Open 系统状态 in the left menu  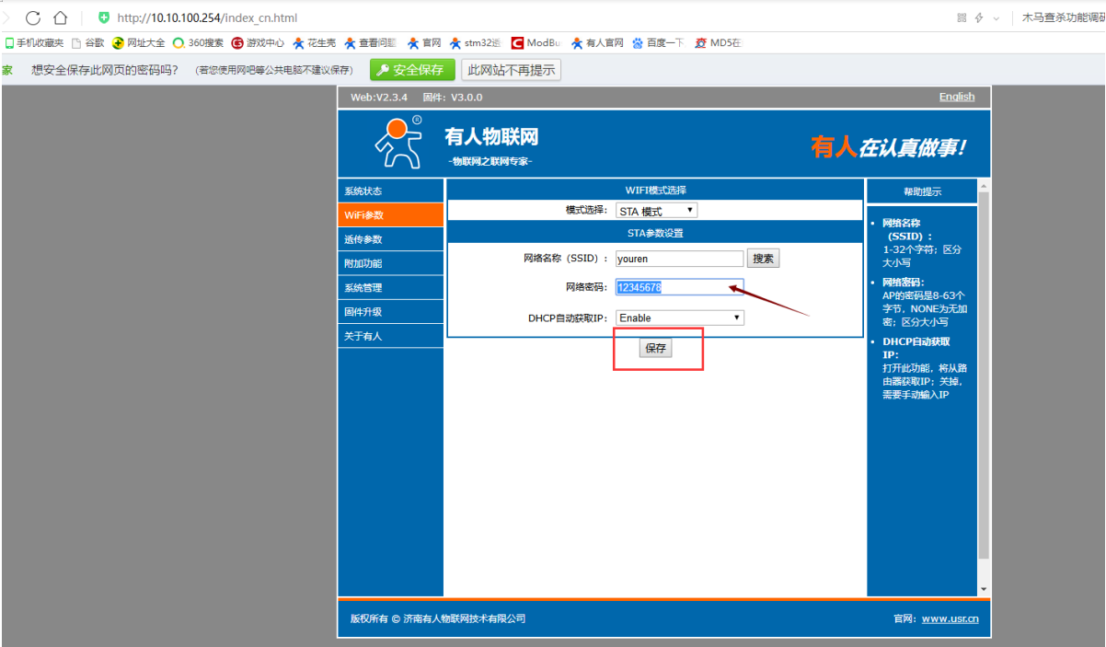[x=390, y=191]
